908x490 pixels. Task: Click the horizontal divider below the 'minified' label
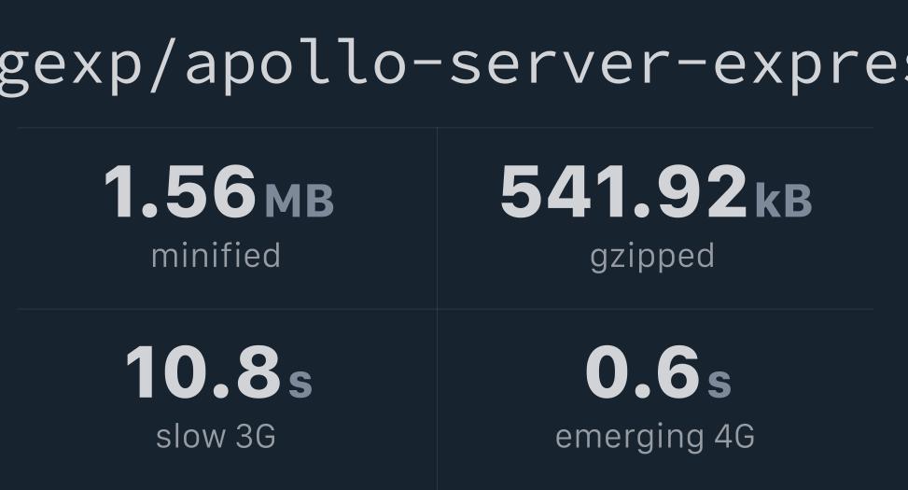(x=224, y=309)
